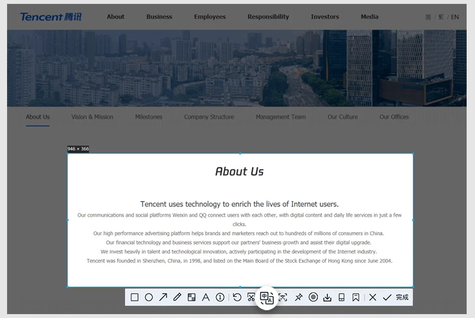The width and height of the screenshot is (475, 318).
Task: Select the mosaic blur tool
Action: pyautogui.click(x=192, y=297)
